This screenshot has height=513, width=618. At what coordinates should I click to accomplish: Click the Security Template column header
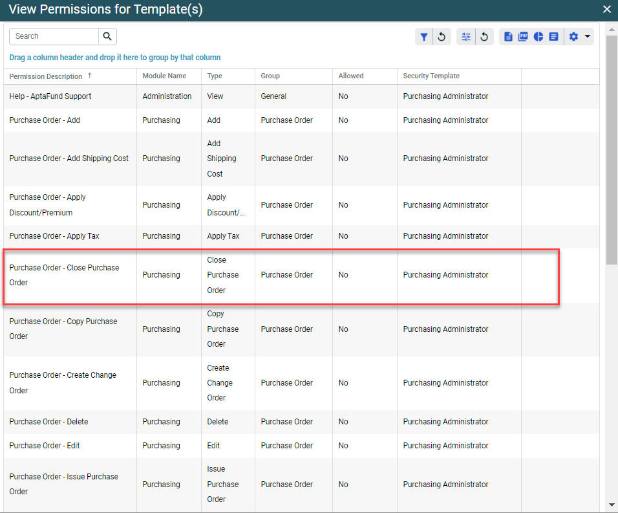[x=431, y=76]
